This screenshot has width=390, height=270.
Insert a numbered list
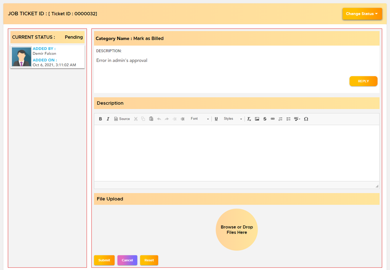280,119
